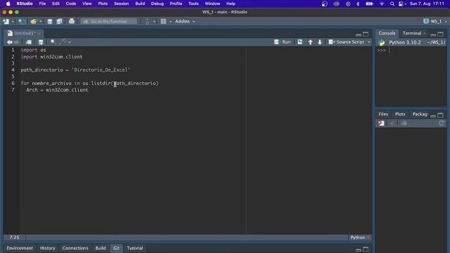This screenshot has height=253, width=450.
Task: Open the Tutorial tab
Action: 135,248
